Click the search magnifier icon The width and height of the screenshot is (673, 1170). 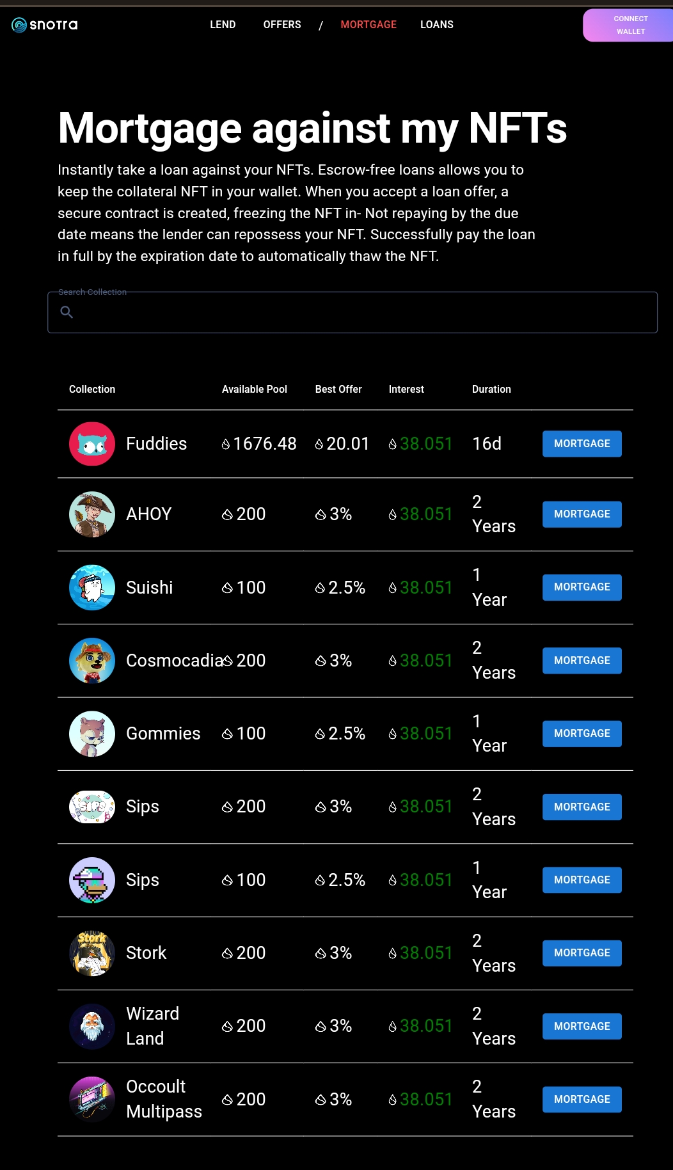pos(67,312)
